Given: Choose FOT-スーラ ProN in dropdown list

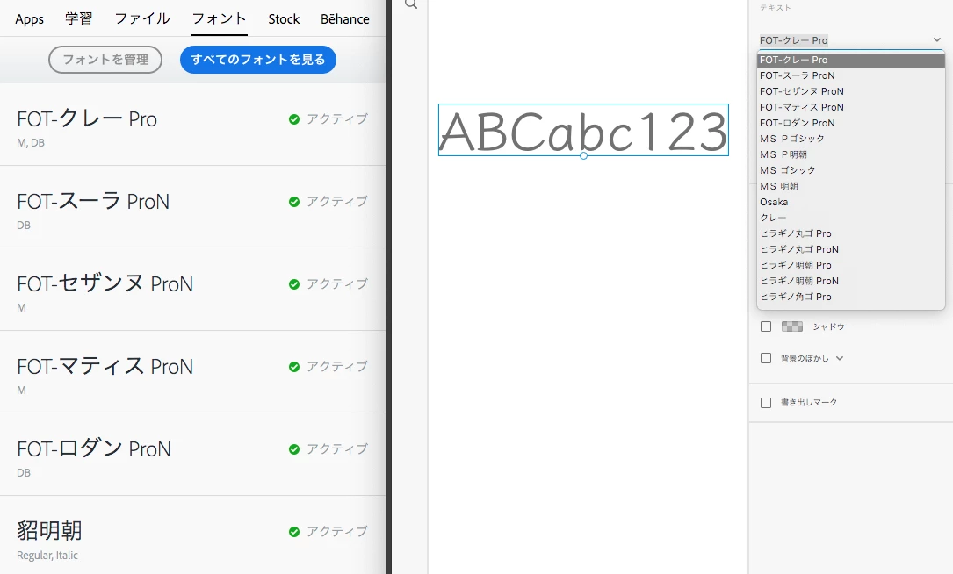Looking at the screenshot, I should [x=851, y=76].
